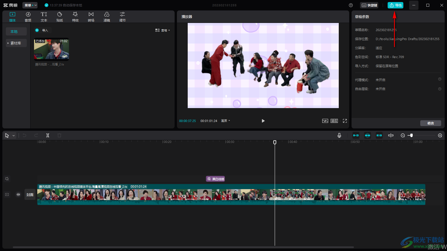Viewport: 447px width, 251px height.
Task: Click the playhead marker on ruler
Action: point(275,142)
